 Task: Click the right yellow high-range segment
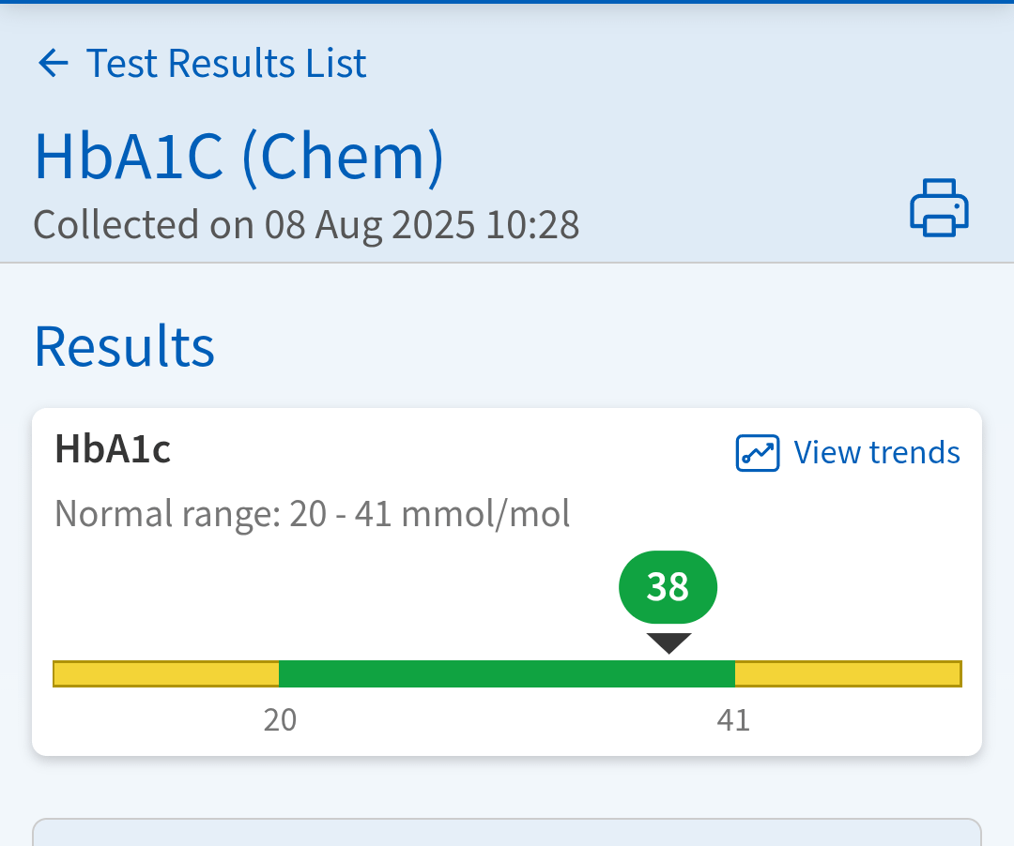[x=848, y=673]
